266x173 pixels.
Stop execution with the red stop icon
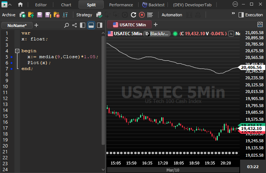pos(142,15)
